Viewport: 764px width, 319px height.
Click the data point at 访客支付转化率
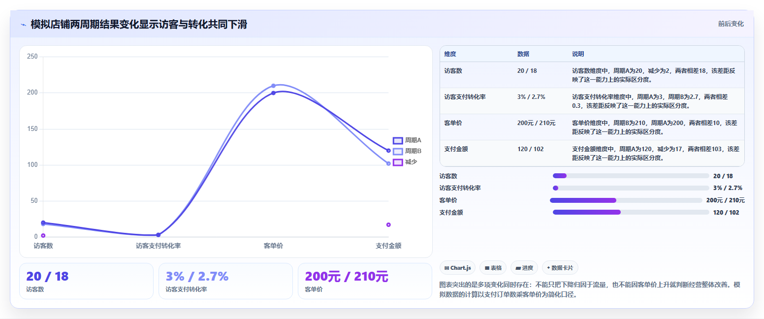click(158, 235)
